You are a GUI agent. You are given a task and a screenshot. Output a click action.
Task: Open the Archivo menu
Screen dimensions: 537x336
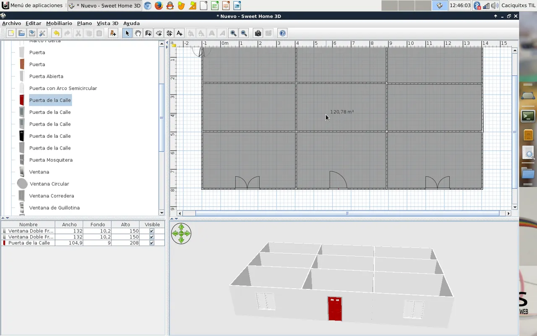pyautogui.click(x=11, y=23)
